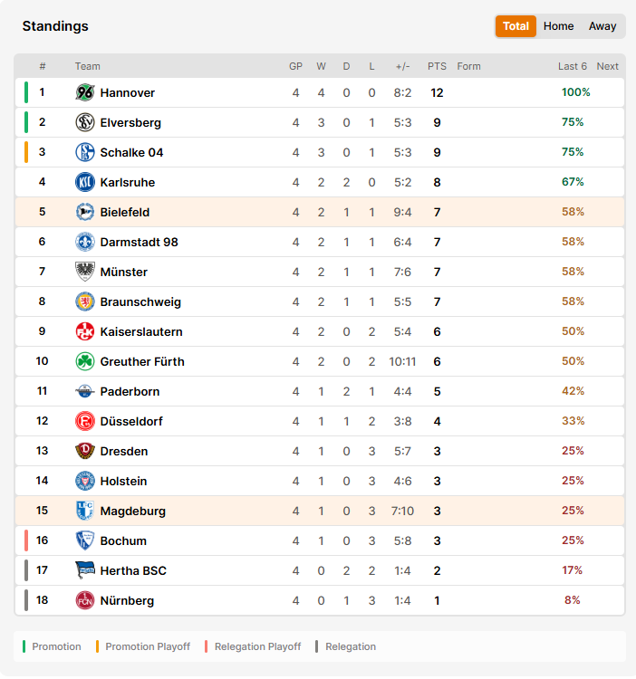Open the Magdeburg team link
Screen dimensions: 636x679
click(x=132, y=512)
